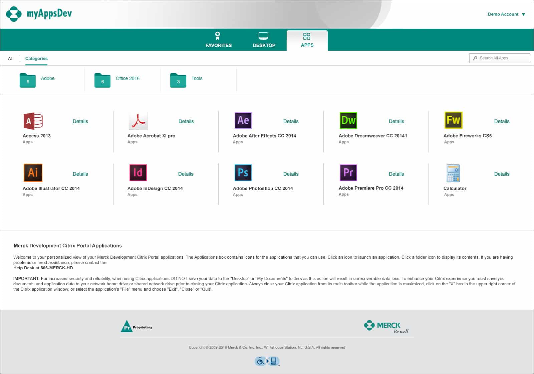Viewport: 534px width, 374px height.
Task: Open the Calculator app icon
Action: coord(453,173)
